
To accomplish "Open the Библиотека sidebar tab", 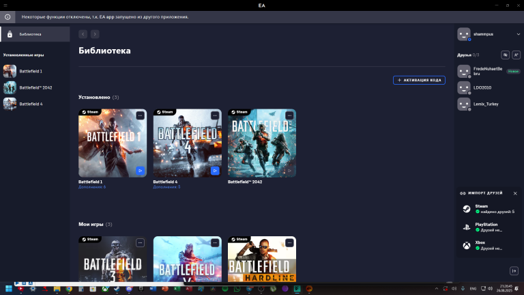I will point(35,34).
